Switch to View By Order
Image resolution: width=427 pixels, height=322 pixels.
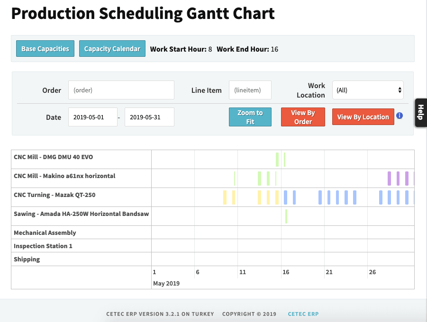tap(303, 117)
